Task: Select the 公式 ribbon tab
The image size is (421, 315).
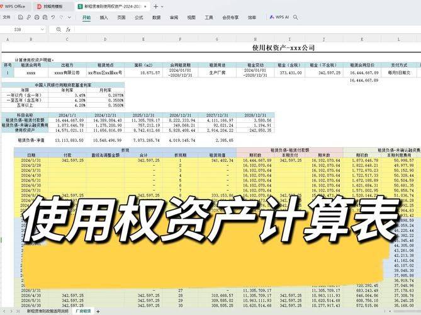Action: click(139, 18)
